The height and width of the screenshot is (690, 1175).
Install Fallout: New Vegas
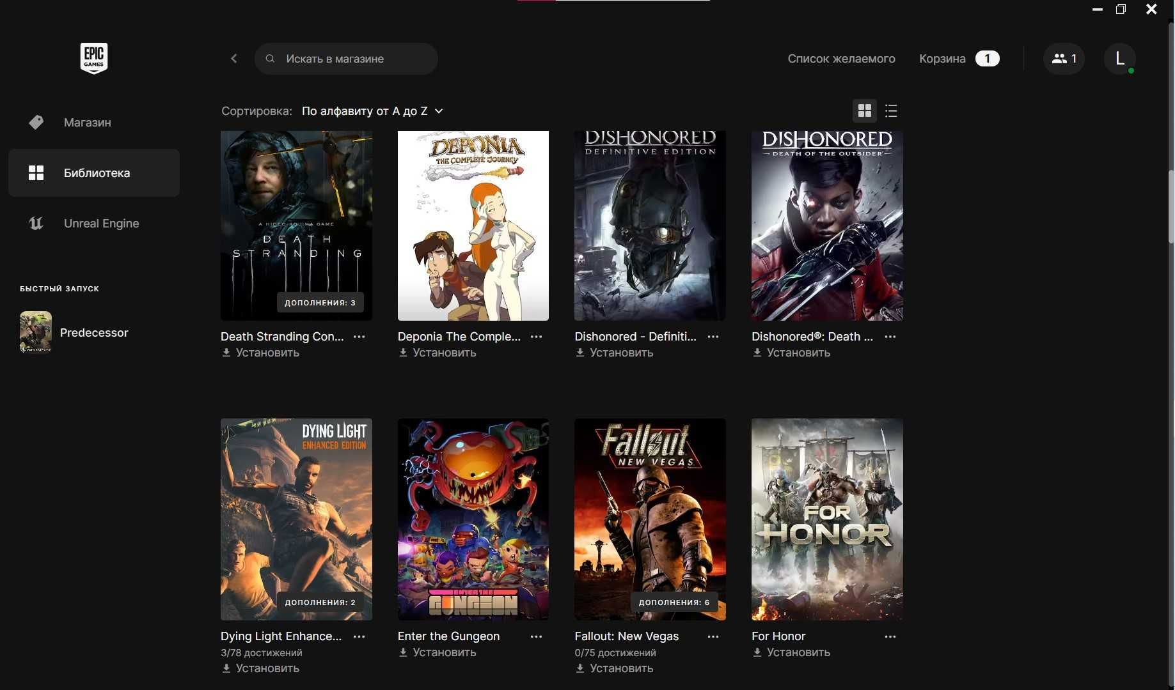614,668
